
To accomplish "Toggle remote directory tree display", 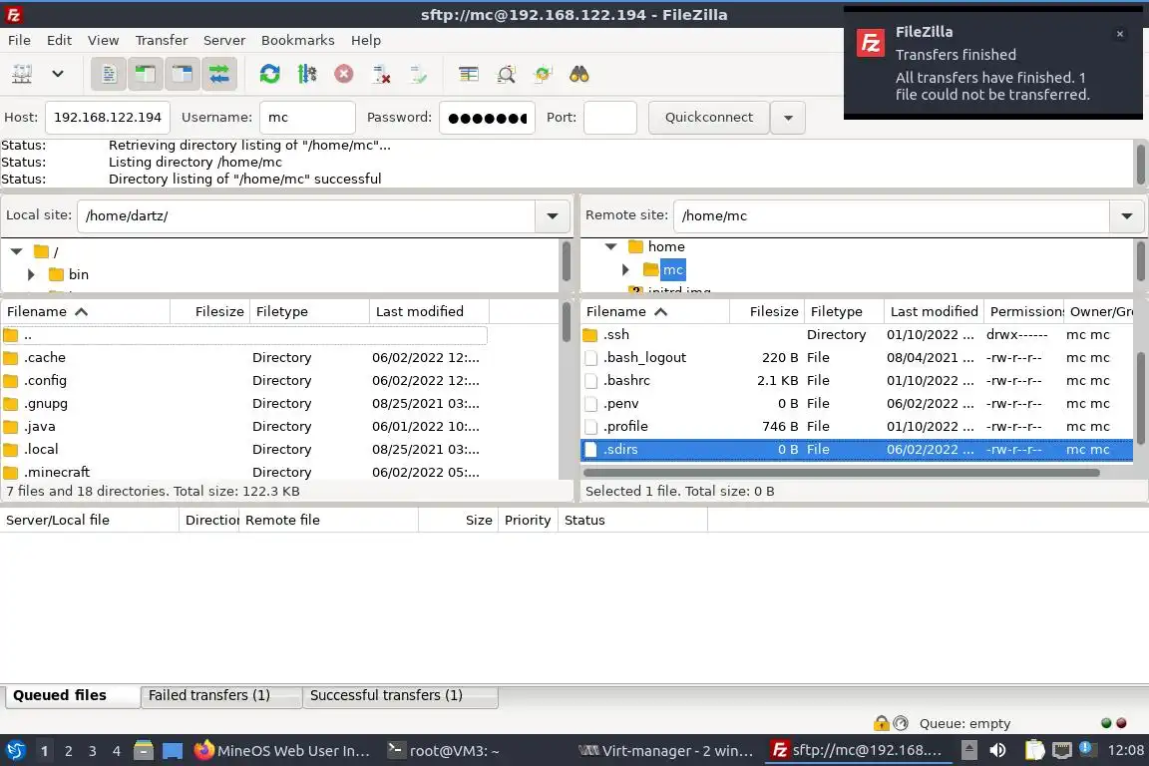I will [x=182, y=74].
